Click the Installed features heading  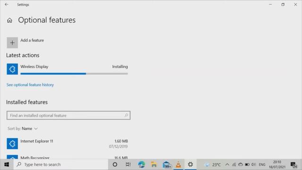click(x=27, y=102)
